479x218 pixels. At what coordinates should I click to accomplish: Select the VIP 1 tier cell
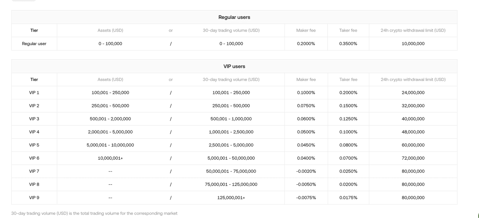34,93
